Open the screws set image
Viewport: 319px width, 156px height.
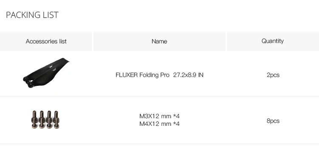coord(46,119)
